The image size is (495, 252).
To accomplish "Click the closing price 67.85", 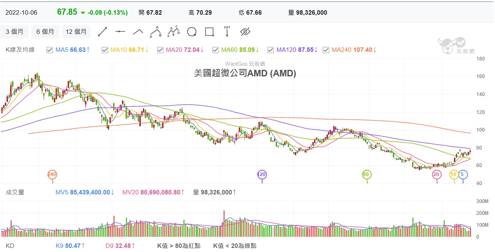I will [67, 12].
